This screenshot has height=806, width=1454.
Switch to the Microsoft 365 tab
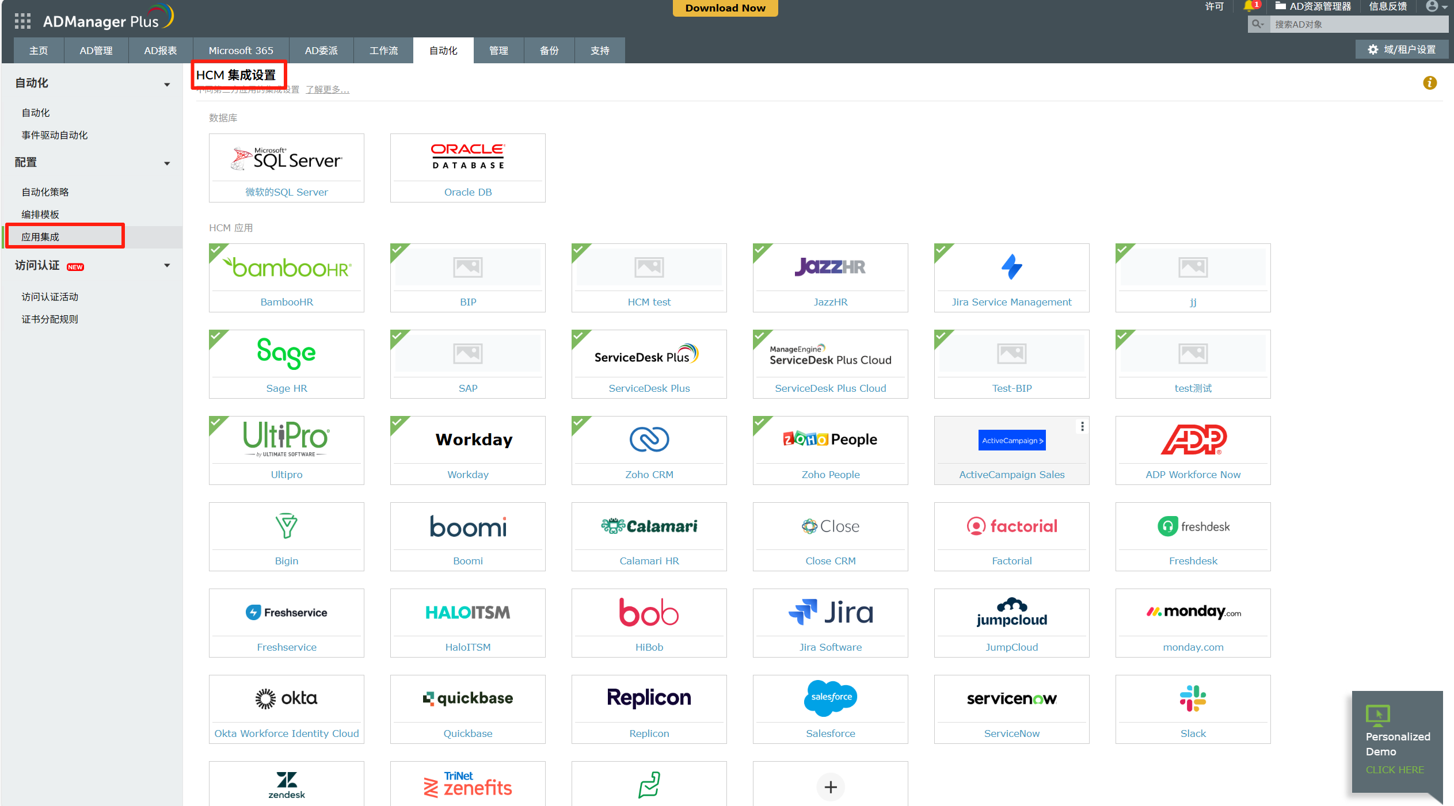pyautogui.click(x=241, y=51)
